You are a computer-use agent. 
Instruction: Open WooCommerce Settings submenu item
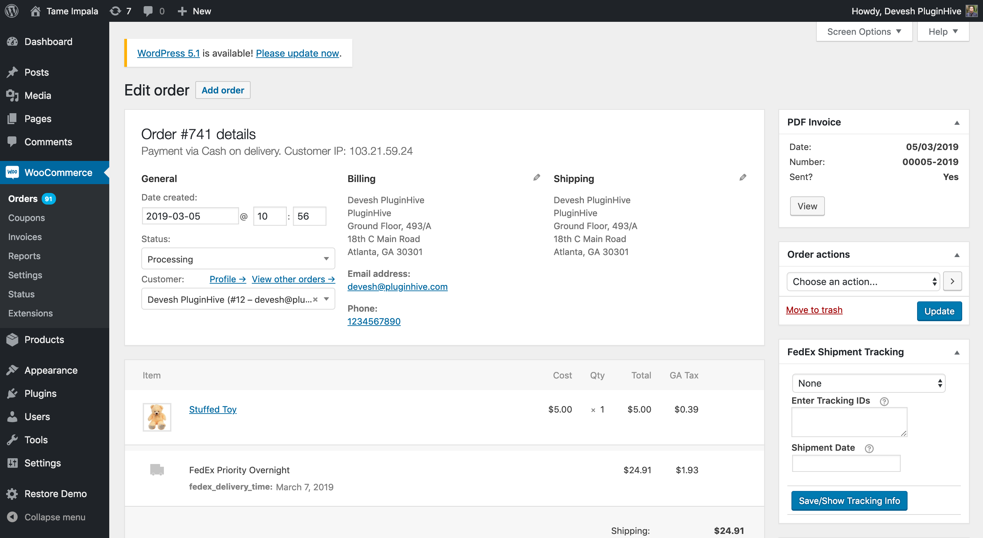(25, 275)
